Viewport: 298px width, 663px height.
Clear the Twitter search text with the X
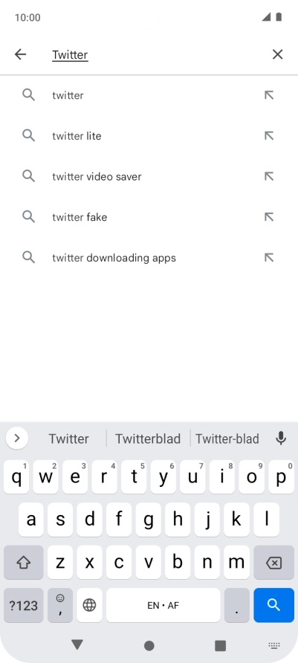click(x=277, y=54)
